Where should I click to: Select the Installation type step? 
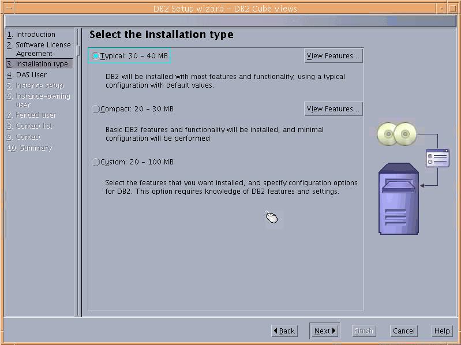pyautogui.click(x=39, y=64)
